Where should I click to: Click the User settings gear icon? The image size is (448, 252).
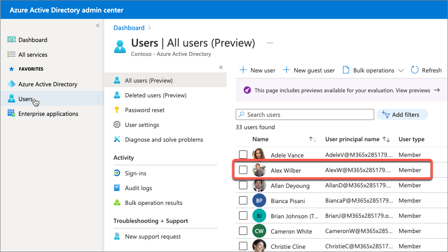click(x=117, y=125)
